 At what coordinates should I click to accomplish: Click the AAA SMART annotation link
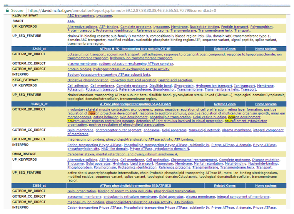pos(71,21)
